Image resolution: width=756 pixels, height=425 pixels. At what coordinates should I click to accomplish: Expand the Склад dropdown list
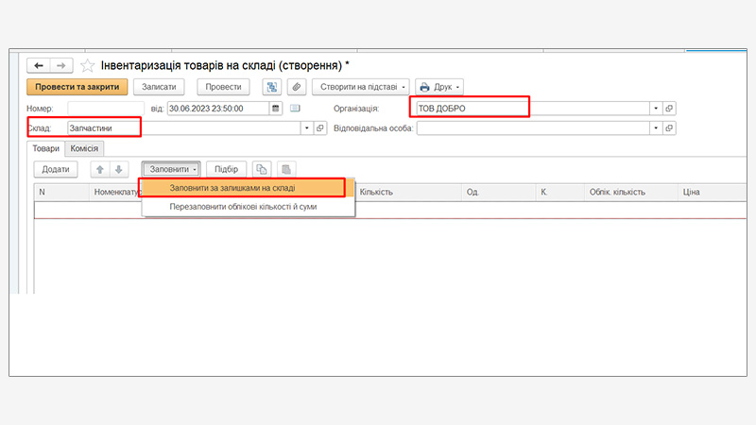306,127
